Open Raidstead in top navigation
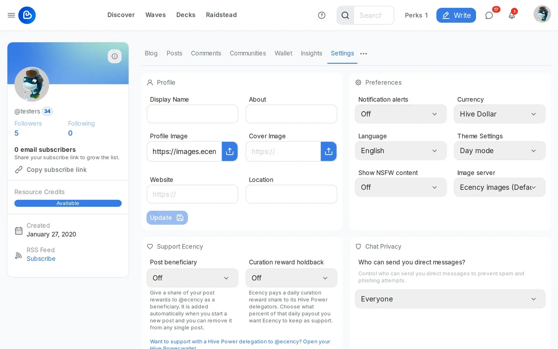Screen dimensions: 558x349 click(221, 15)
